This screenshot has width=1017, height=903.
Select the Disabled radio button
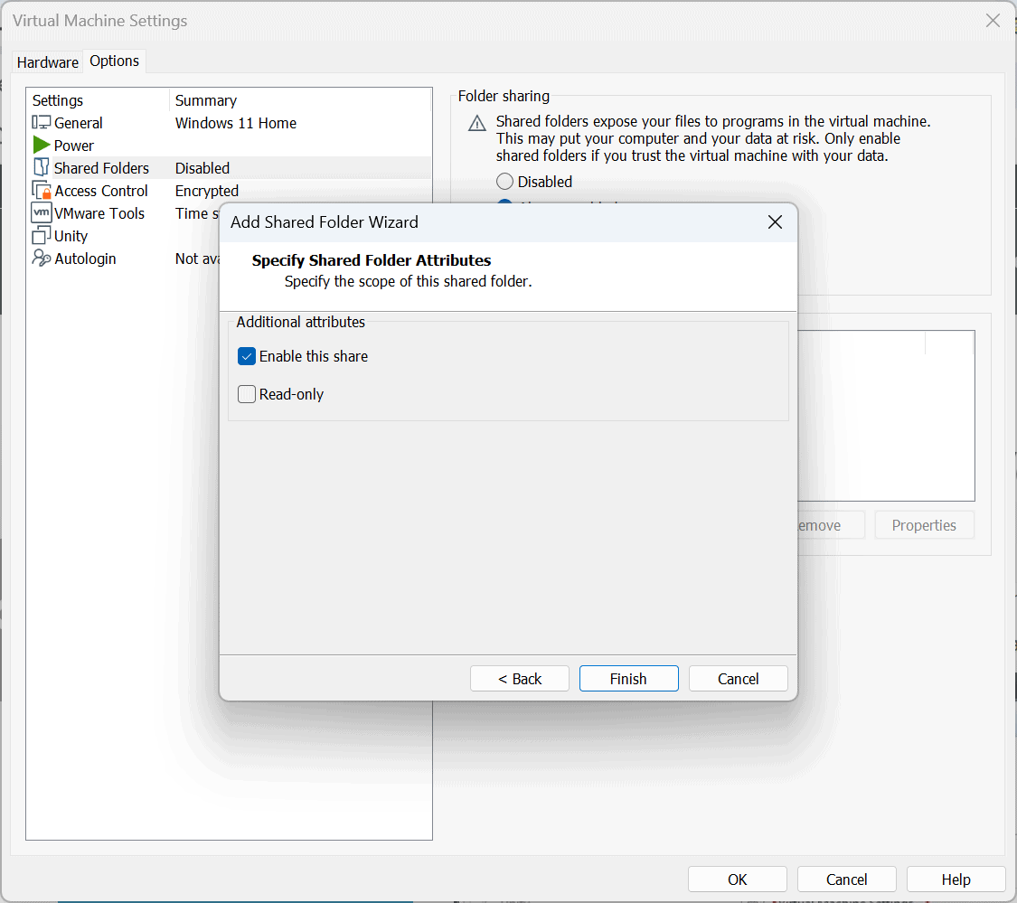505,182
